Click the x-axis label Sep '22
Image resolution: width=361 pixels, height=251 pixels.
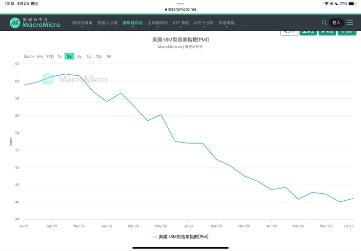217,226
